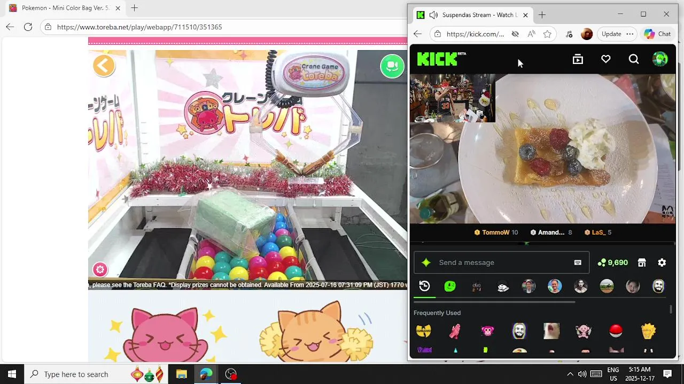Screen dimensions: 684x384
Task: Click the taskbar search box
Action: click(96, 374)
